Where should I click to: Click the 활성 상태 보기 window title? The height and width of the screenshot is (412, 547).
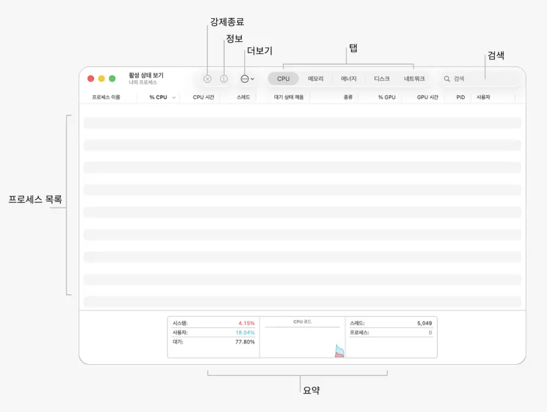[x=146, y=75]
